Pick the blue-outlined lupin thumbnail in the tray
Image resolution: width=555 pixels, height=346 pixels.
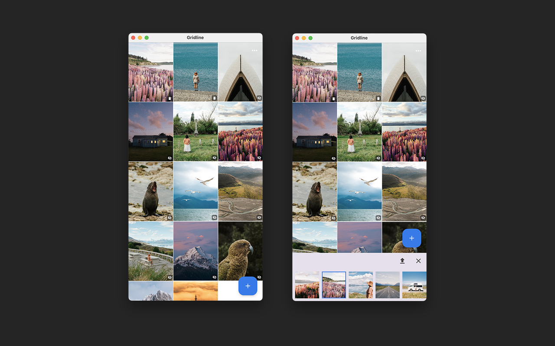[x=334, y=285]
